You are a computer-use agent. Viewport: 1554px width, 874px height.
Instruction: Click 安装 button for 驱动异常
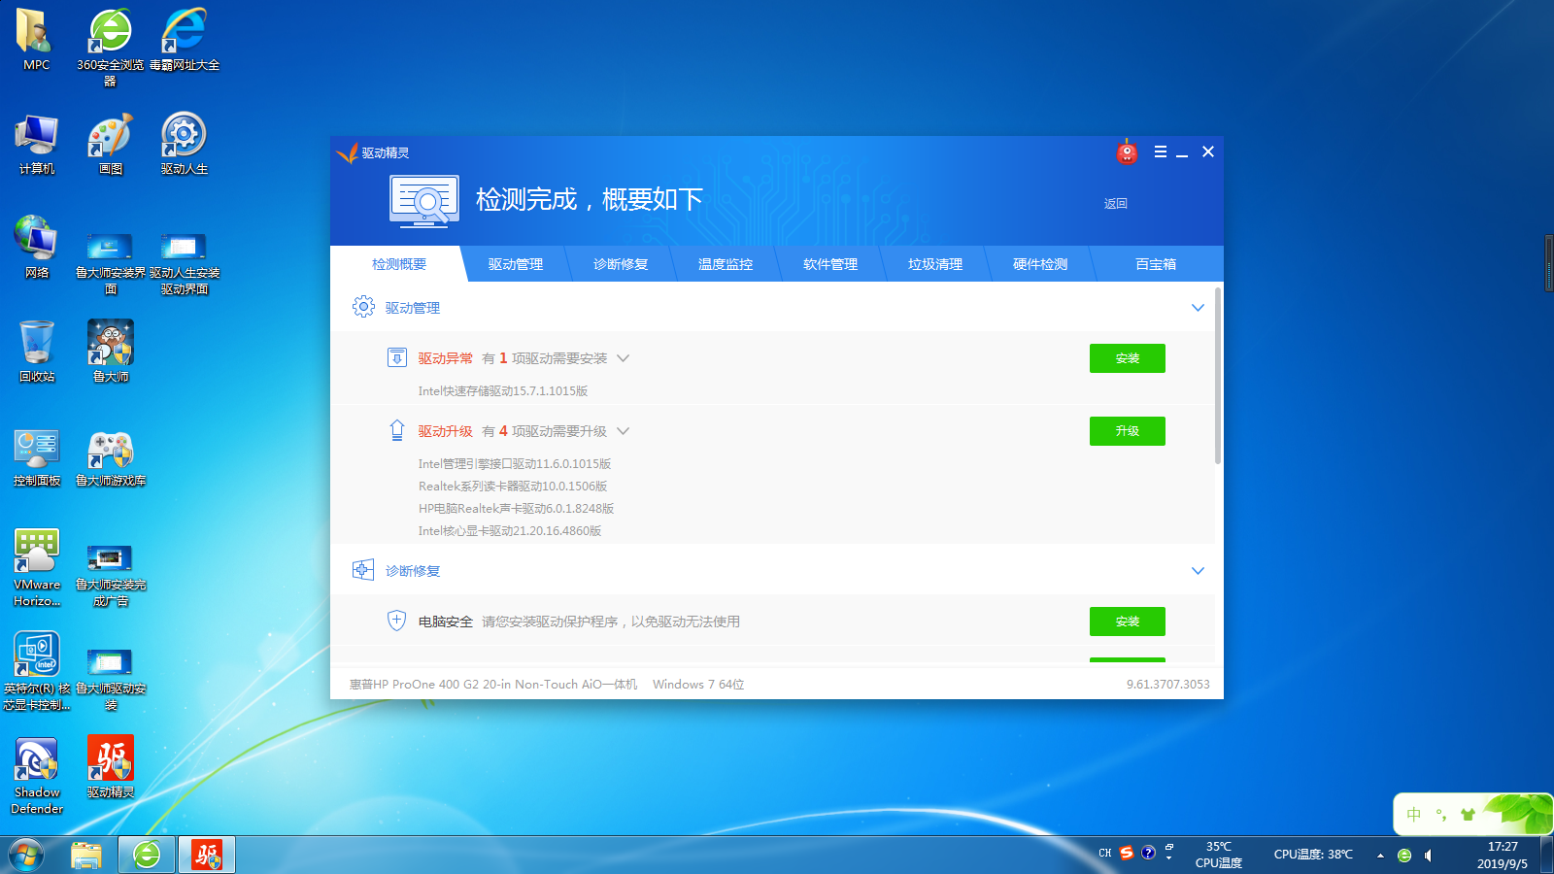click(1127, 358)
